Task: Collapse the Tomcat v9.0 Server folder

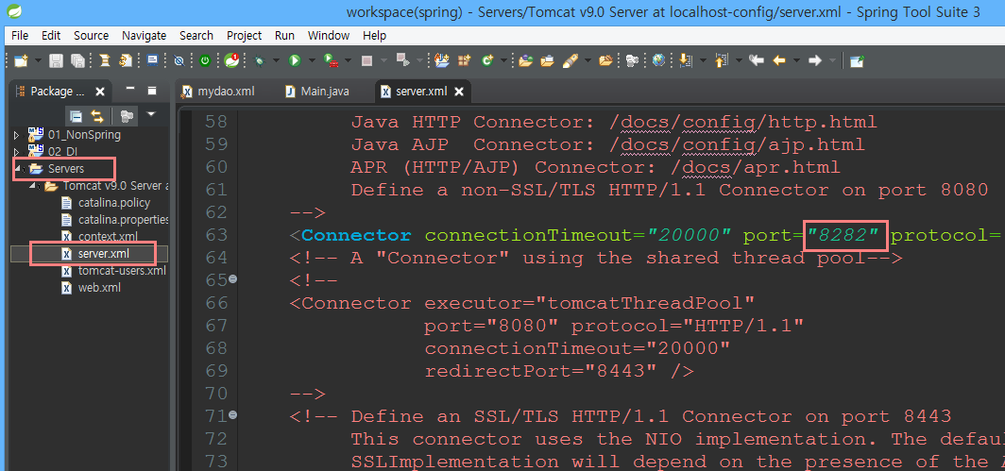Action: tap(33, 186)
